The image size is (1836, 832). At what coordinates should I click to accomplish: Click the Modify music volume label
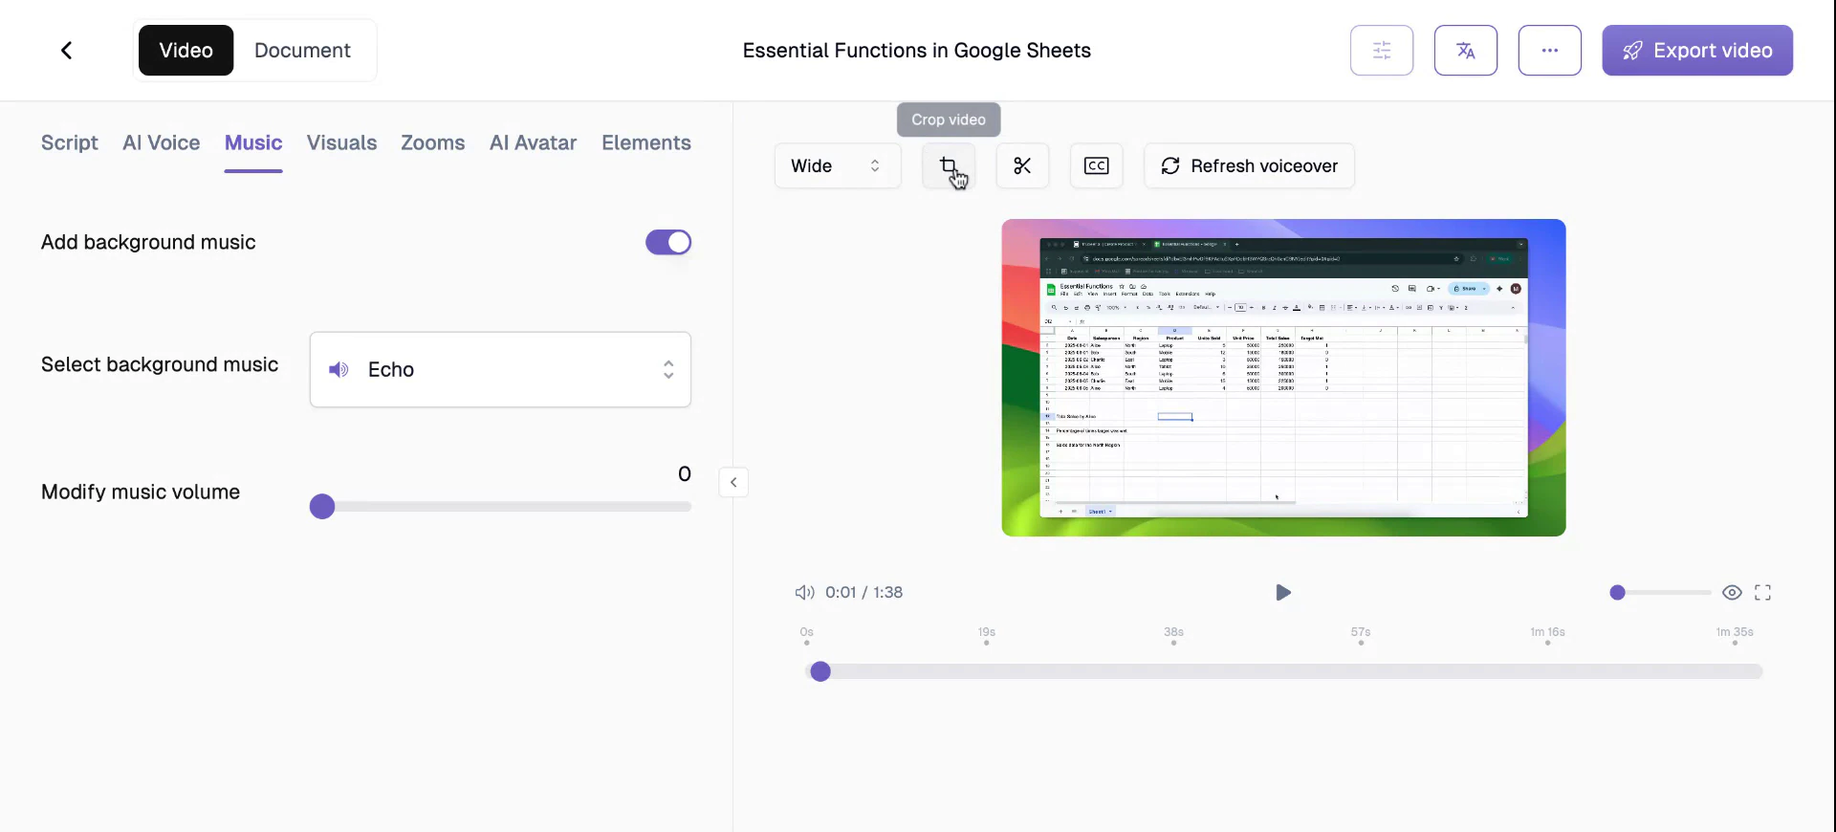pyautogui.click(x=141, y=493)
